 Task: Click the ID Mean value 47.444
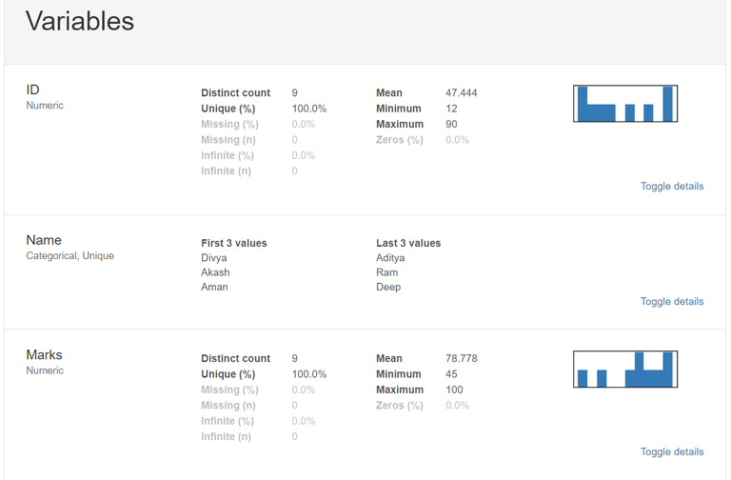462,93
